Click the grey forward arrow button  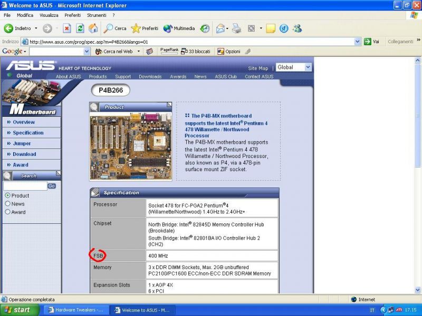47,28
